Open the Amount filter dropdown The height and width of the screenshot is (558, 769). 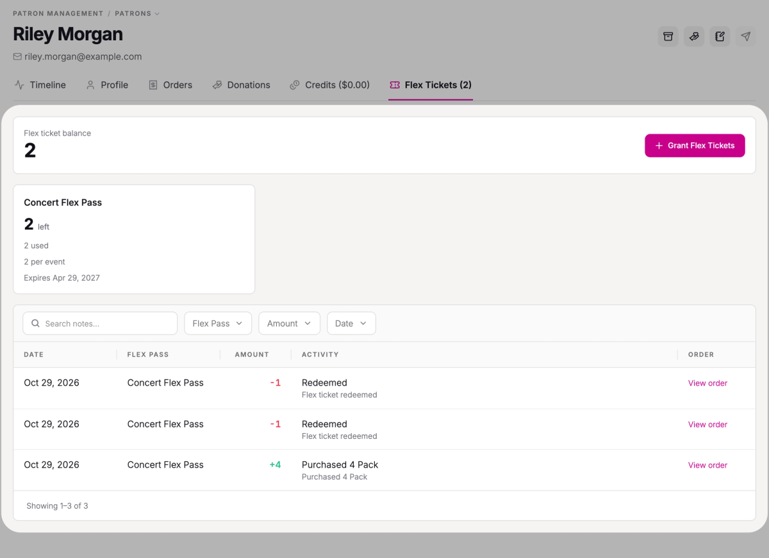point(289,324)
